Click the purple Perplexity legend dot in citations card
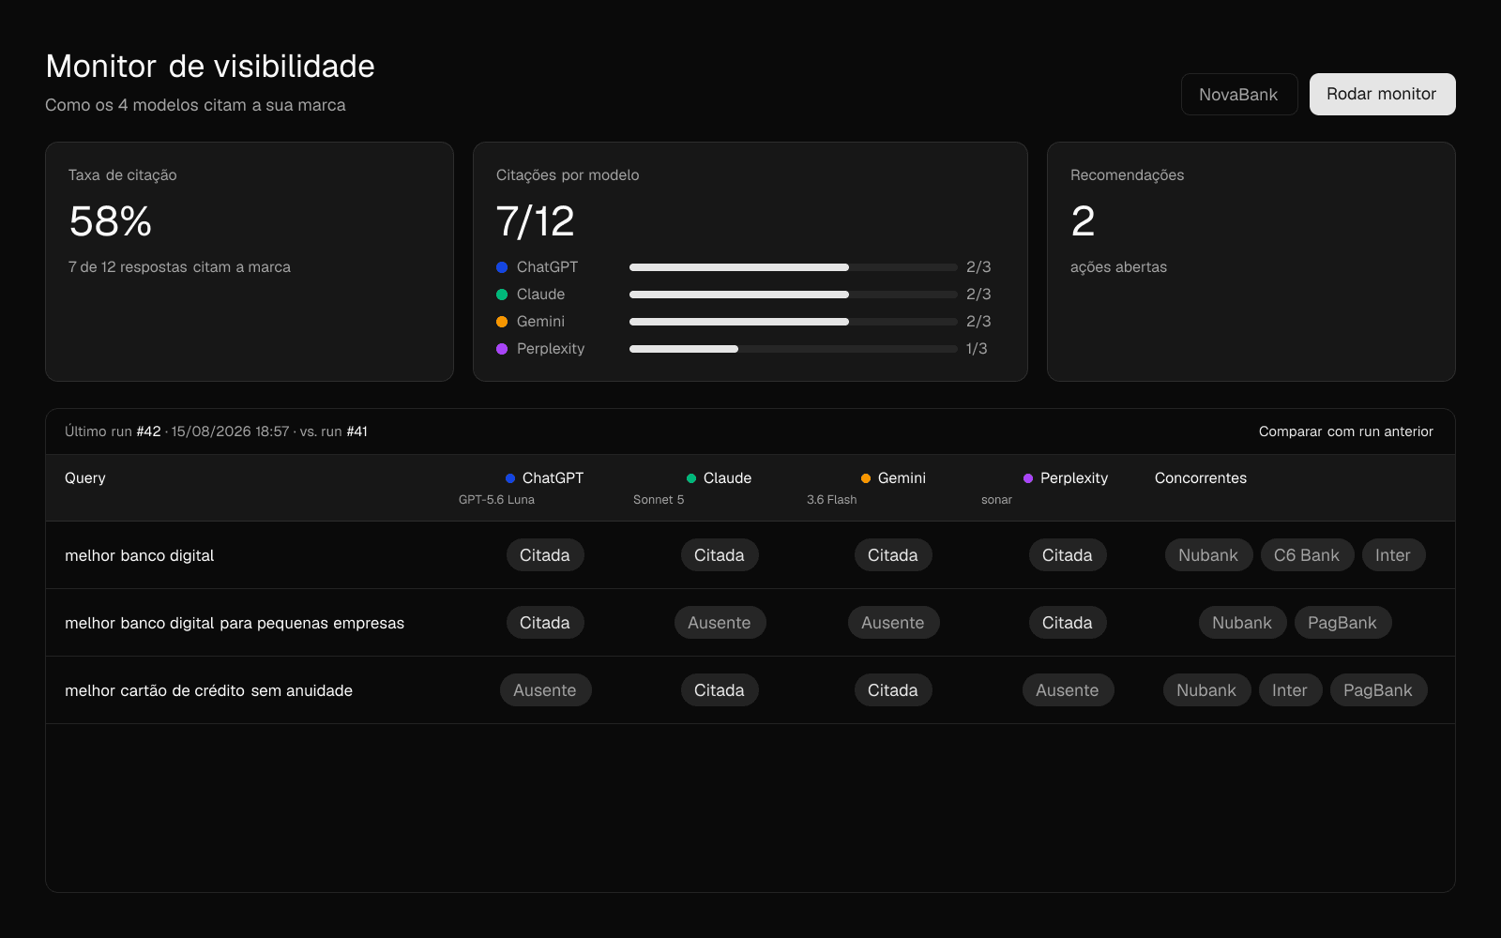The image size is (1501, 938). (502, 349)
